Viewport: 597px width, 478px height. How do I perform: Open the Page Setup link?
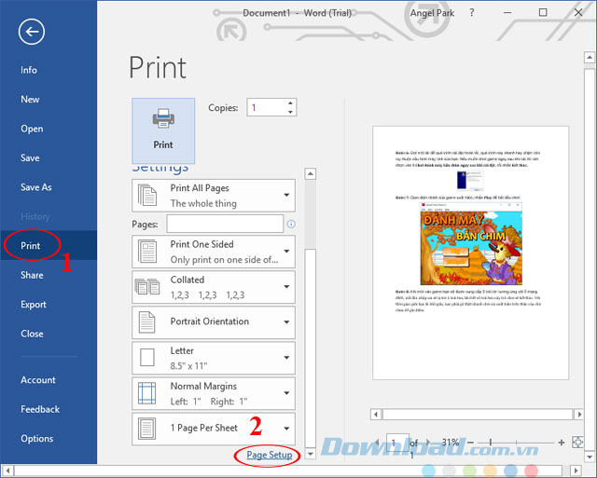270,455
